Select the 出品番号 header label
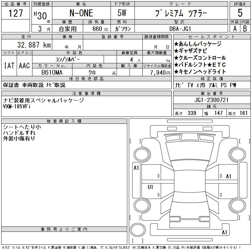Screen dimensions: 252x252 (15, 4)
